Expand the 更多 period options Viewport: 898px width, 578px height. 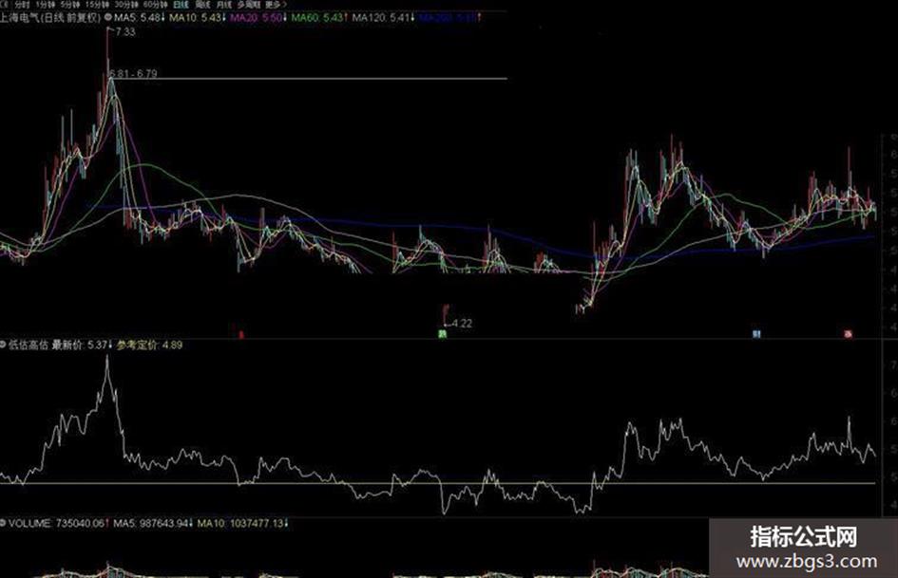[276, 4]
